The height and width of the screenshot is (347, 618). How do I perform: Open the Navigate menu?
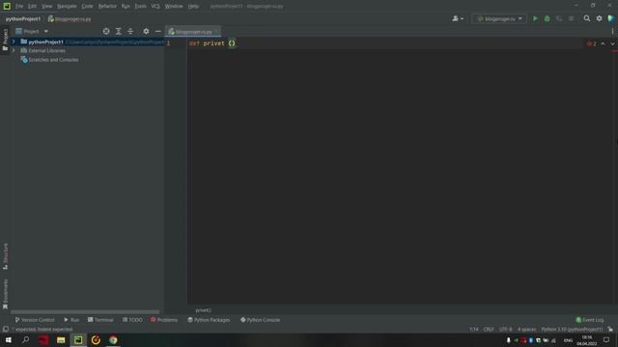(67, 6)
